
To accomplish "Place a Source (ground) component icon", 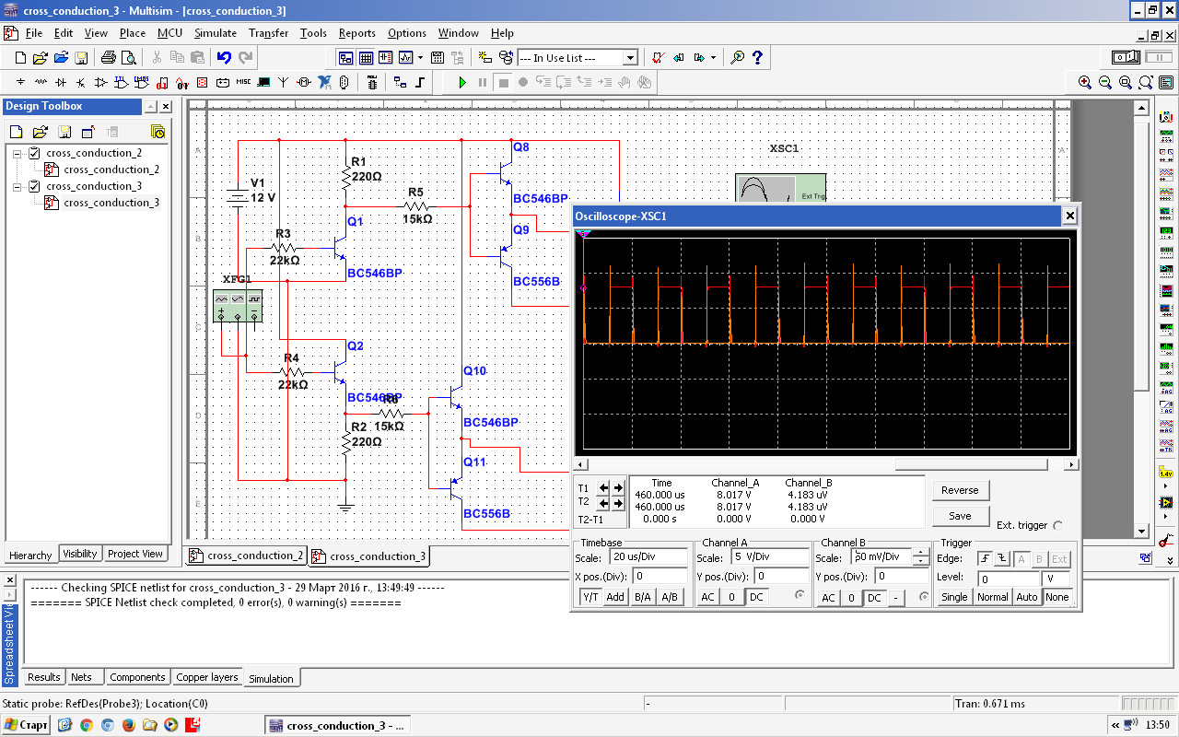I will pos(20,82).
